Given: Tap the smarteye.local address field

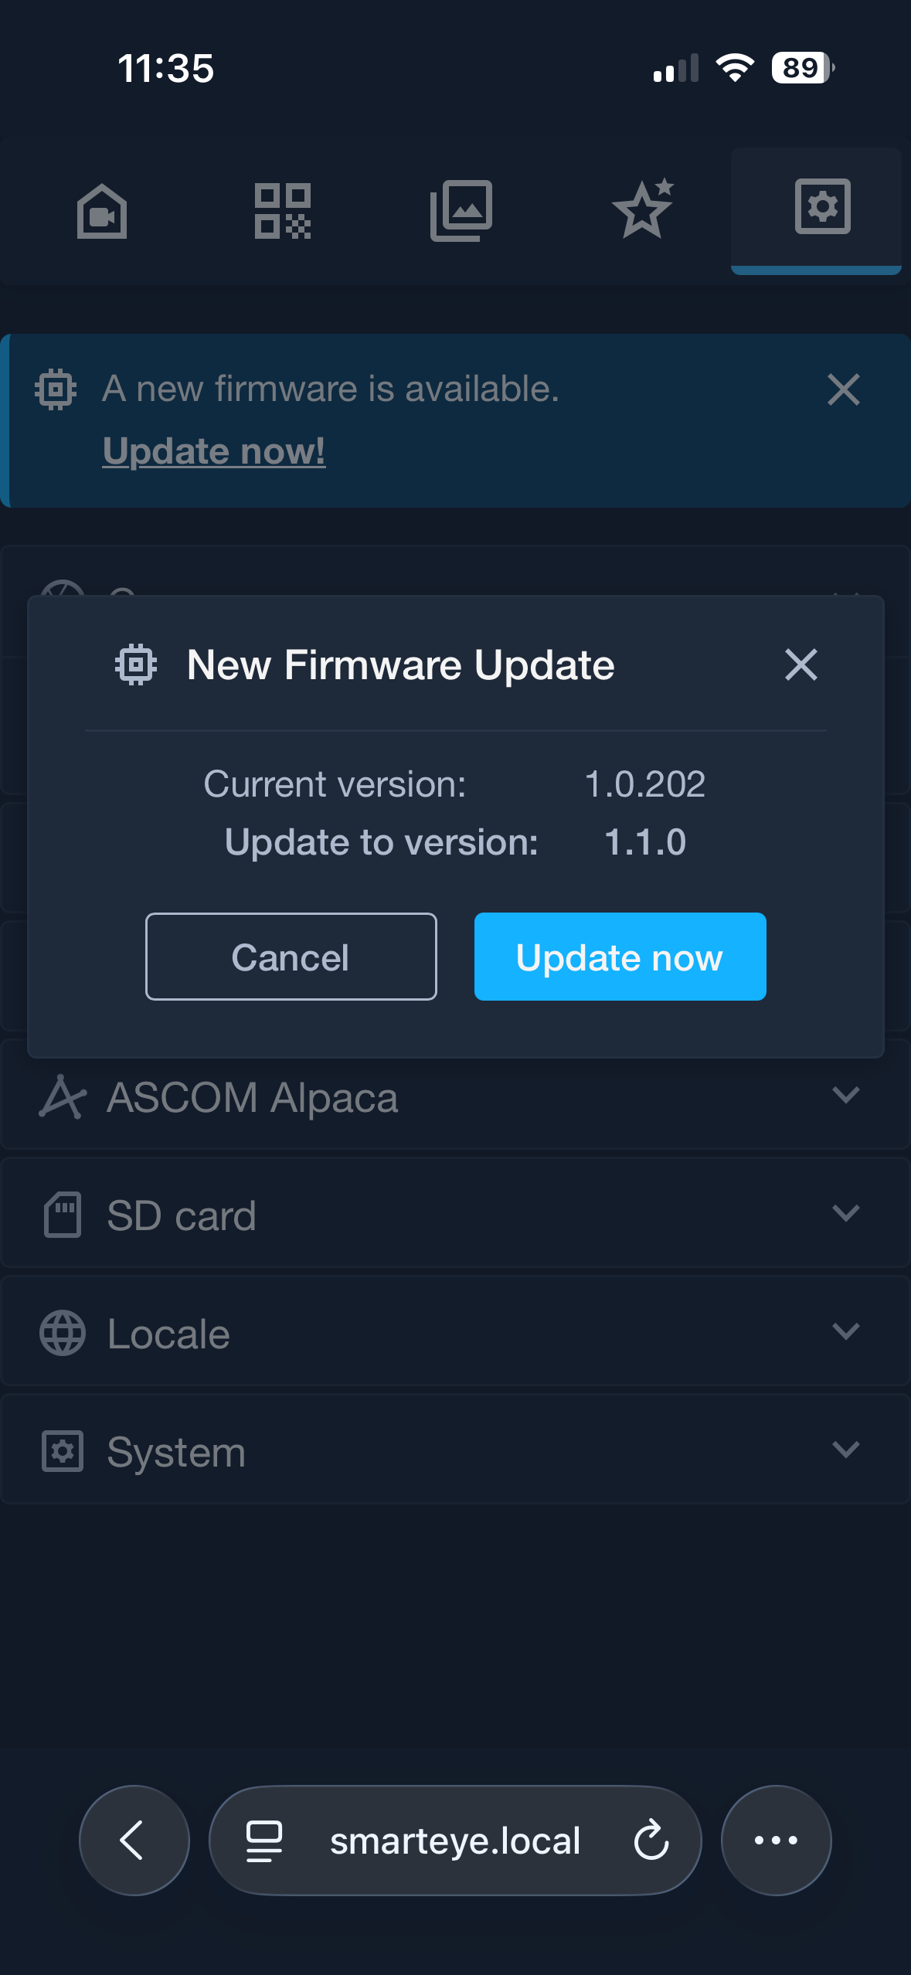Looking at the screenshot, I should (x=454, y=1840).
